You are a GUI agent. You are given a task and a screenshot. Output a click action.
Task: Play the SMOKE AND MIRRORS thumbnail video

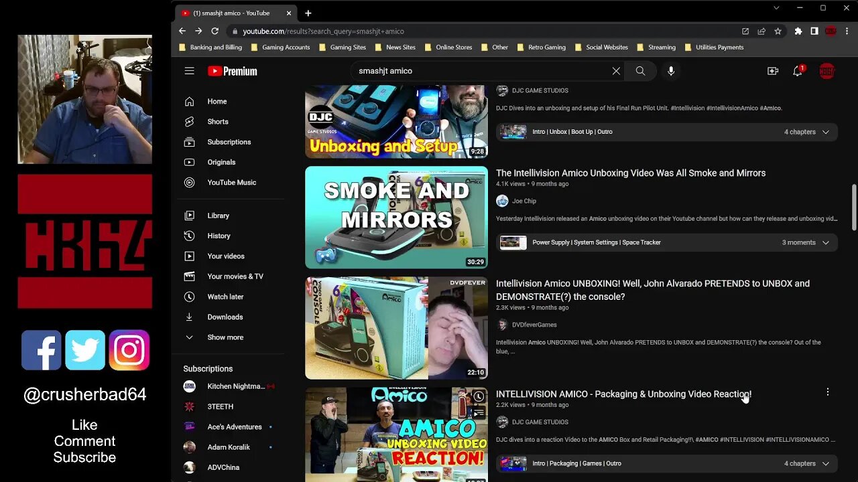click(396, 218)
